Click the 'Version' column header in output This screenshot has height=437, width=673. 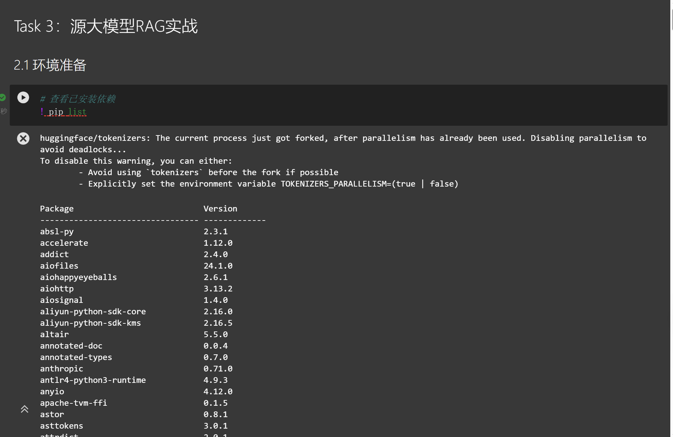[220, 209]
